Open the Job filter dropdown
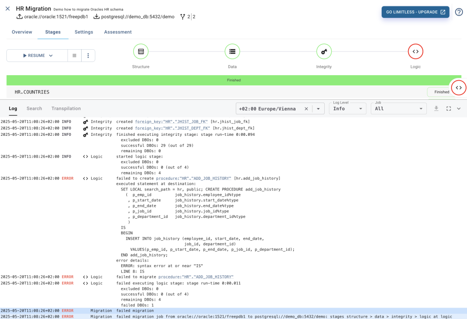467x319 pixels. pyautogui.click(x=399, y=108)
